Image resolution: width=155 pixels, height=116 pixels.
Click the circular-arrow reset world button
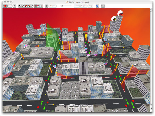(x=47, y=6)
